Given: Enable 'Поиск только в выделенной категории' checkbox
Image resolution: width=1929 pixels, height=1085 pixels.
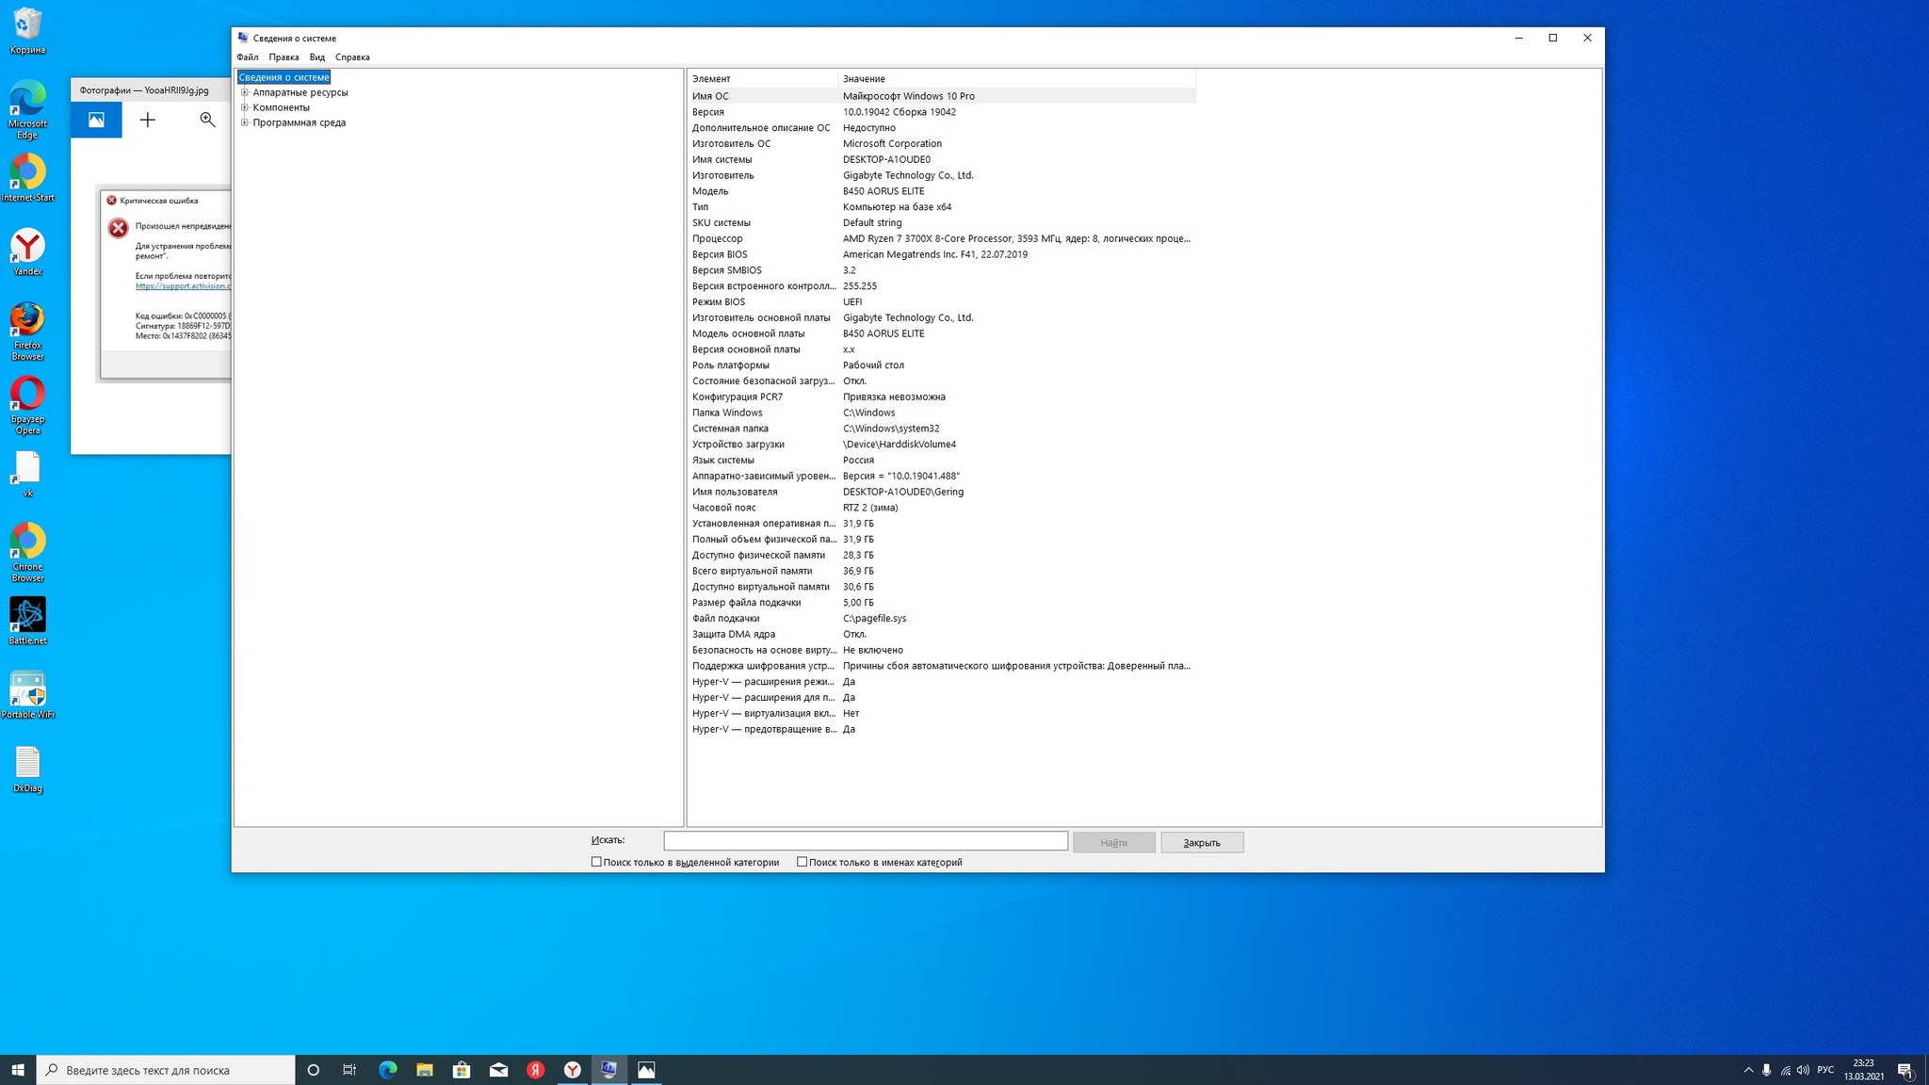Looking at the screenshot, I should (596, 862).
